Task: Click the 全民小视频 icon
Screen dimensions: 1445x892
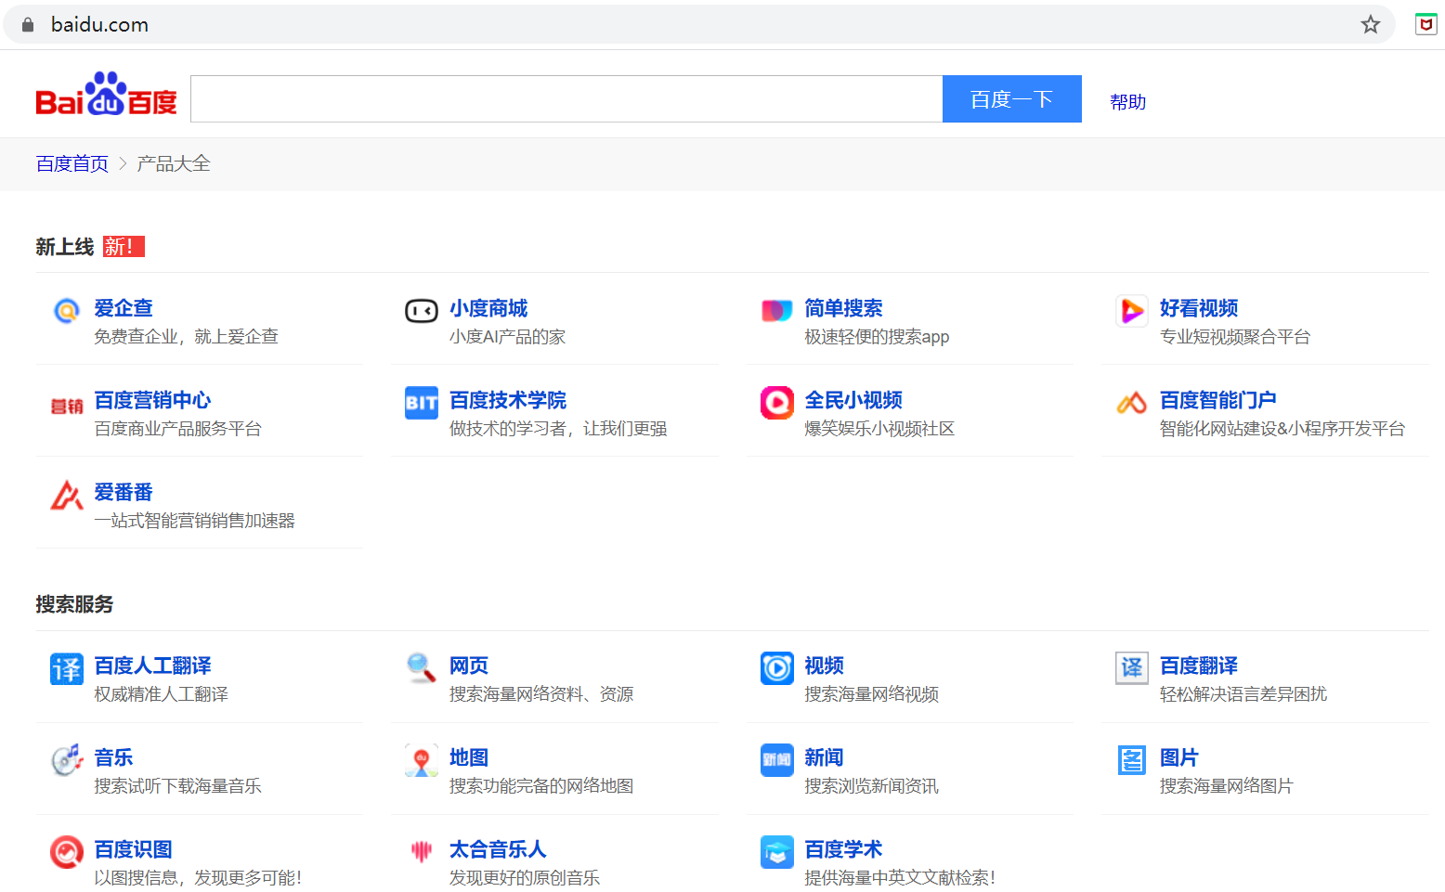Action: (777, 403)
